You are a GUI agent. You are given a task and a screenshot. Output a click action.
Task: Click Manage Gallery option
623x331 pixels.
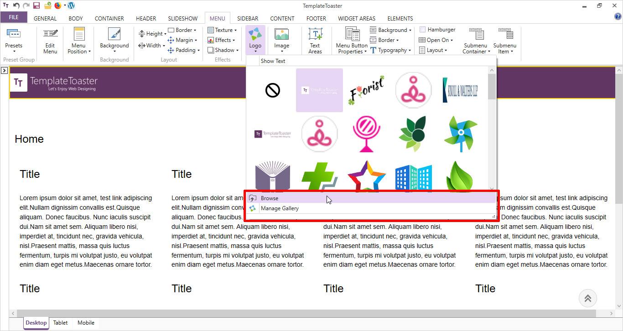point(280,208)
